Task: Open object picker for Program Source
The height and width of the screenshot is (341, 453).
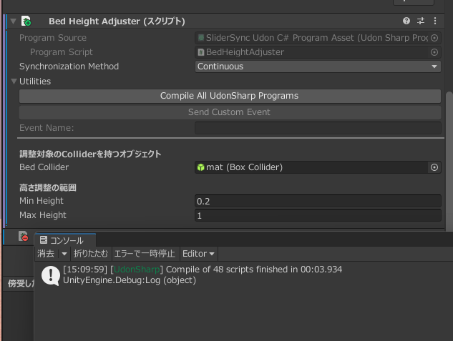Action: [x=434, y=37]
